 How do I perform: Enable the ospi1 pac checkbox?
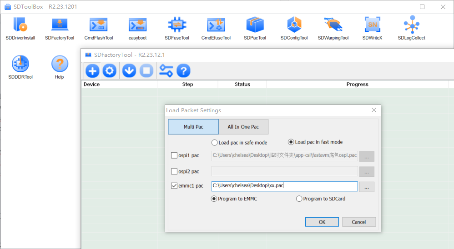[x=174, y=155]
